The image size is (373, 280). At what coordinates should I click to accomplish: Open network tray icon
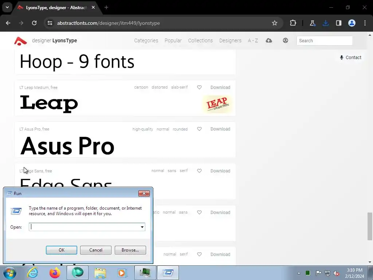click(x=327, y=273)
